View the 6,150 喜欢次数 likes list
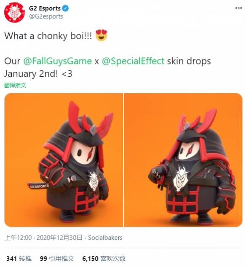The image size is (246, 268). click(104, 258)
